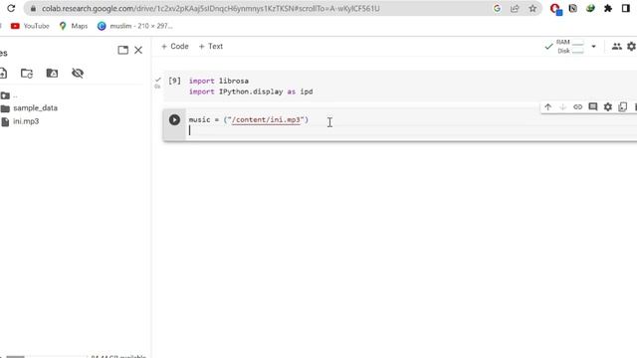Image resolution: width=637 pixels, height=358 pixels.
Task: Mirror the cell in a tab
Action: point(623,107)
